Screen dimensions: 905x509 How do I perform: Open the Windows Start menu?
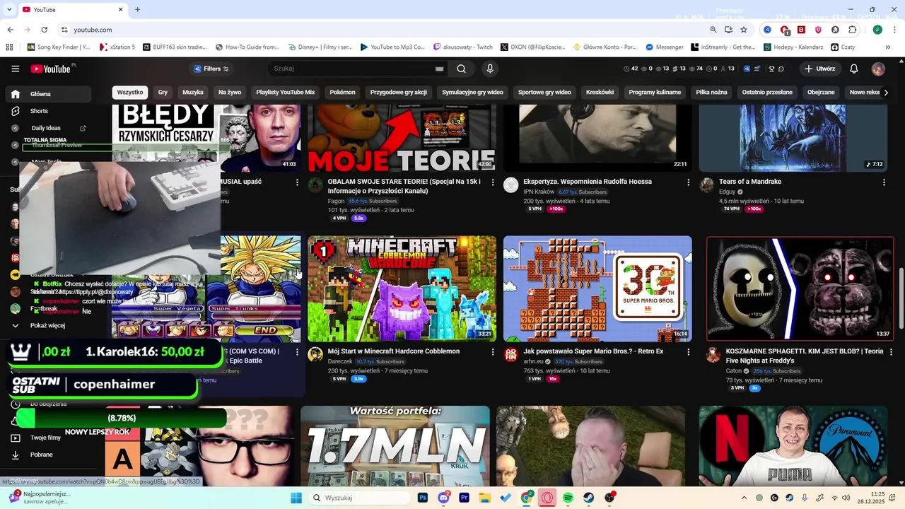[296, 498]
